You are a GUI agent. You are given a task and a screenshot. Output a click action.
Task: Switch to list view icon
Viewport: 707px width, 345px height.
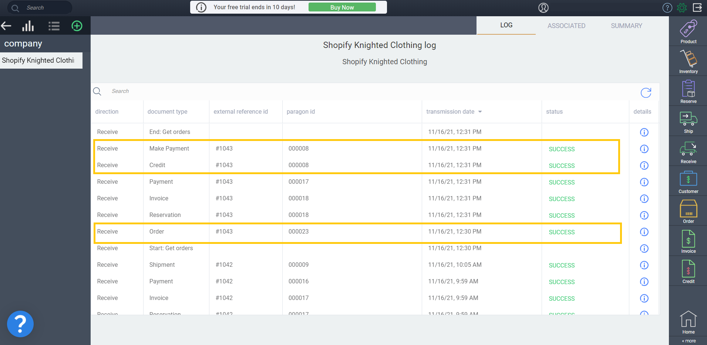(54, 26)
